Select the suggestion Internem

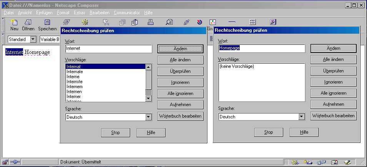click(105, 87)
